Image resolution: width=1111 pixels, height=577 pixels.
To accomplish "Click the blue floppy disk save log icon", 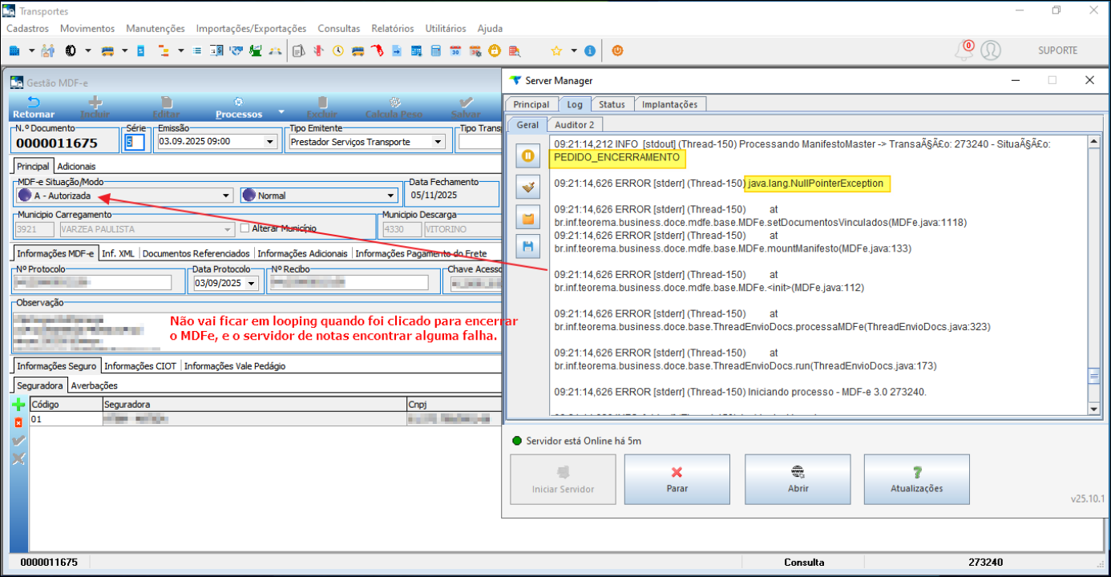I will pos(527,246).
